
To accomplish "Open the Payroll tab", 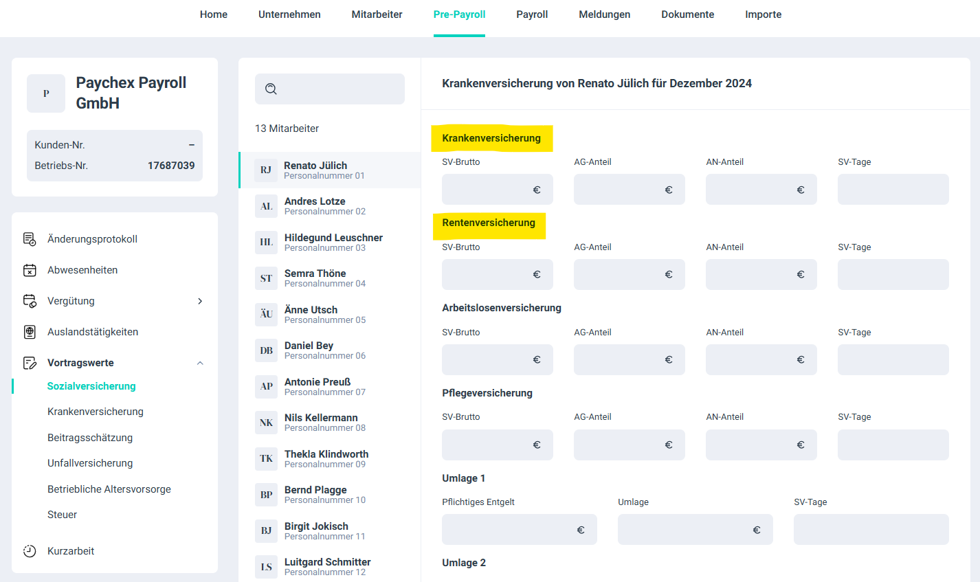I will pyautogui.click(x=532, y=14).
